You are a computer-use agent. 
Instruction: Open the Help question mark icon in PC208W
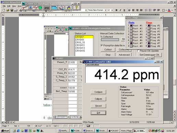pos(76,8)
